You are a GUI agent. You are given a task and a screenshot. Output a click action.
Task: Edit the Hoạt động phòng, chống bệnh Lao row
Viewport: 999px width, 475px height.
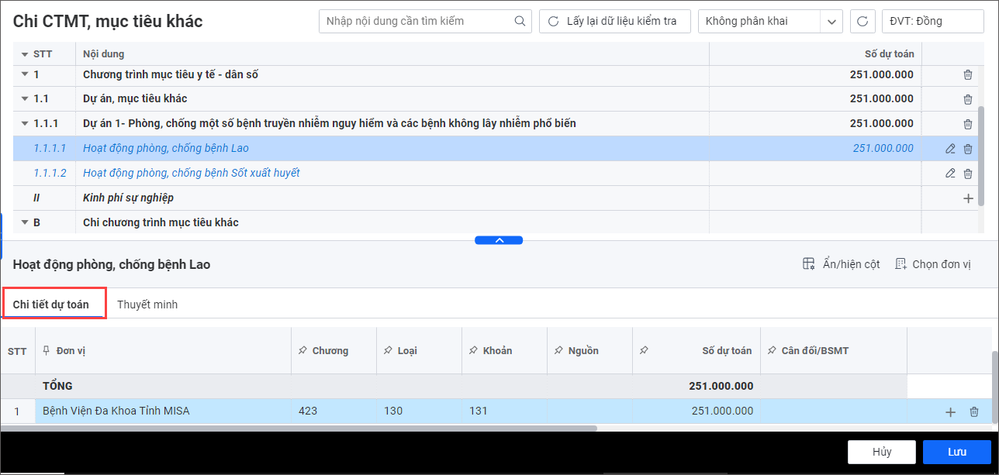click(950, 149)
